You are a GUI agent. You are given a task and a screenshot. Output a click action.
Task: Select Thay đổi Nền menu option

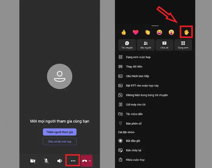[134, 67]
